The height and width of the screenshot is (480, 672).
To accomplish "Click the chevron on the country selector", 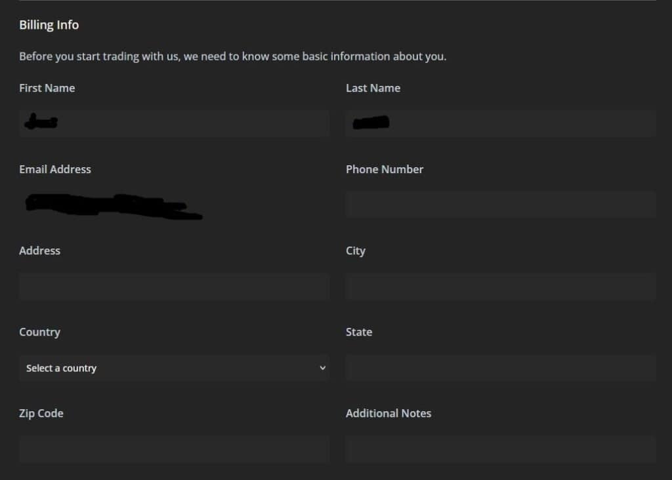I will pos(322,368).
